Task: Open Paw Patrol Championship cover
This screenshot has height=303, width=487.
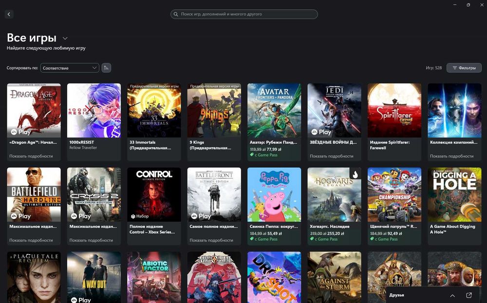Action: [394, 195]
